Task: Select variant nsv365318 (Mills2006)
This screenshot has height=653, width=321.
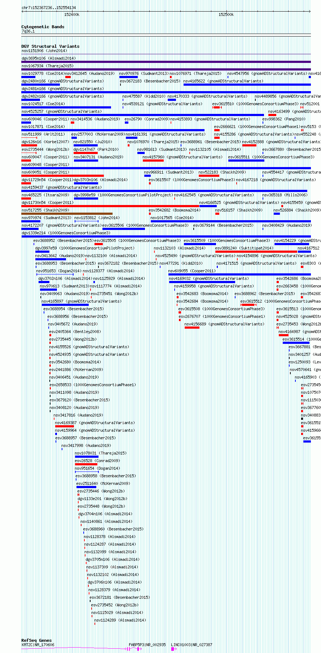Action: pos(285,195)
